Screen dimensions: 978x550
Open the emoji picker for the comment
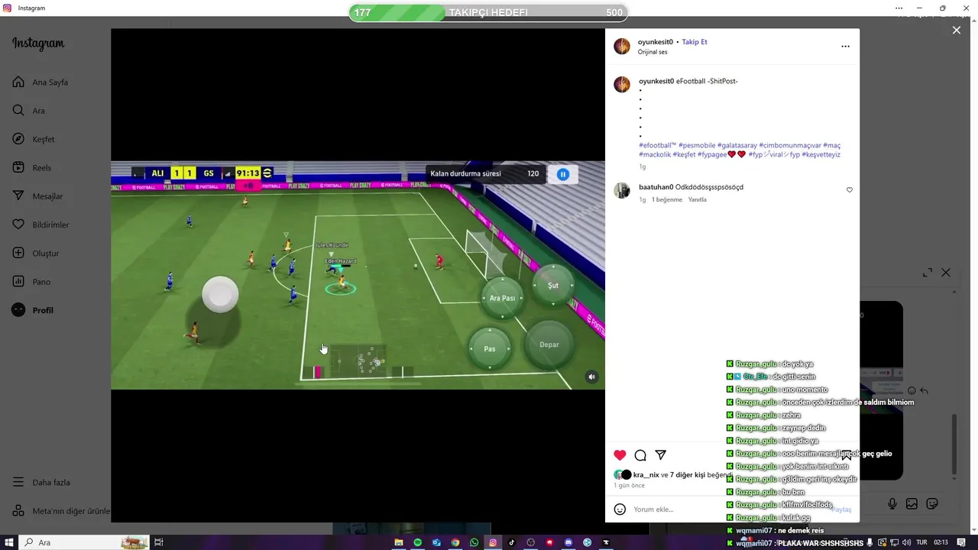pos(620,510)
